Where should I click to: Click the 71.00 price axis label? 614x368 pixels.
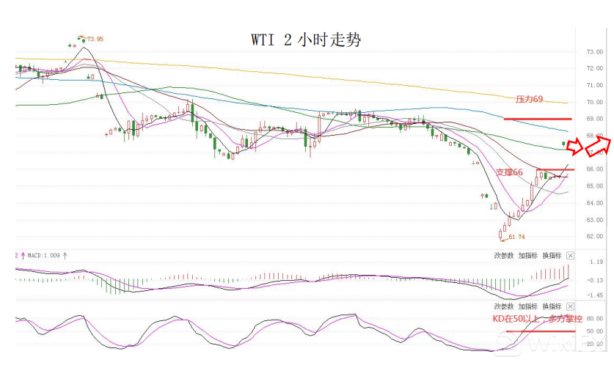point(595,85)
